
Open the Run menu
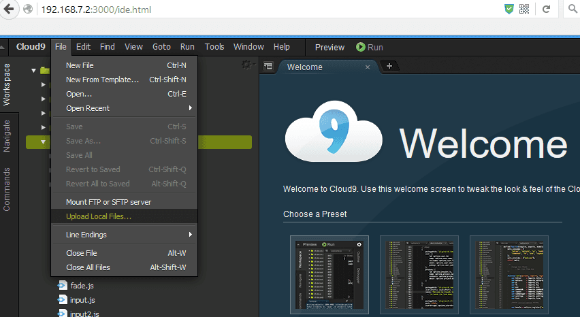coord(187,46)
